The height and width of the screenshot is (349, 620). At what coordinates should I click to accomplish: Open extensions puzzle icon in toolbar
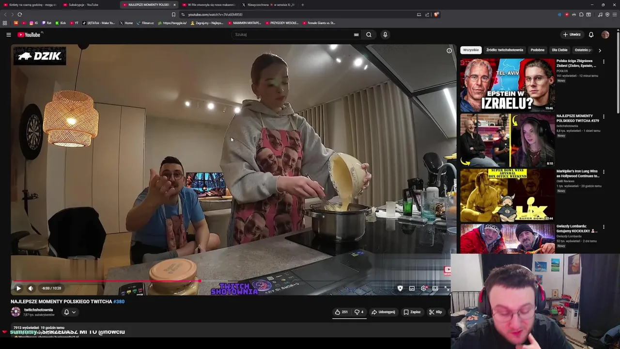[x=581, y=15]
